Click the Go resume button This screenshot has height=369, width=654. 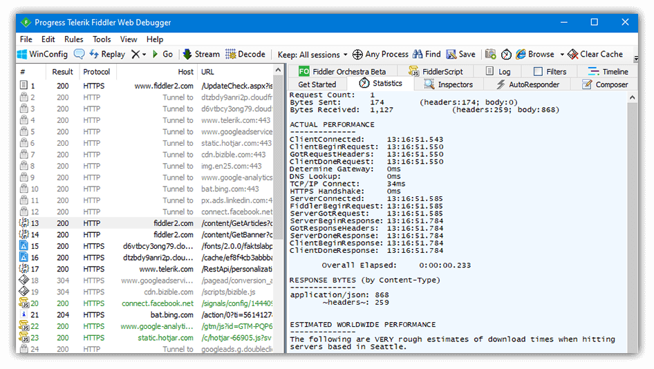162,54
